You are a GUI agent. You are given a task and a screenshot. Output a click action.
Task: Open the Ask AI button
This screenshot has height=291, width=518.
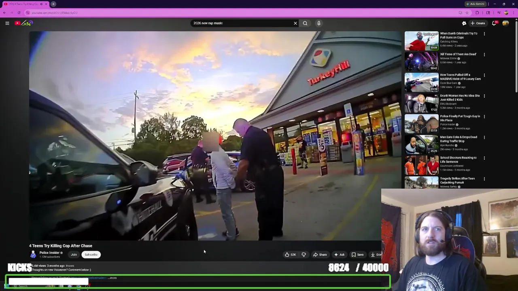click(339, 255)
